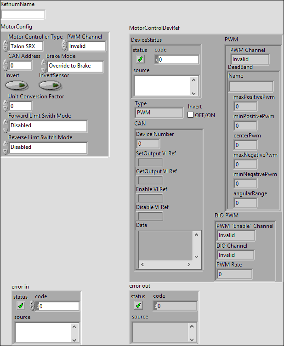
Task: Open the MotorConfig PWM Channel selector showing Invalid
Action: point(86,46)
